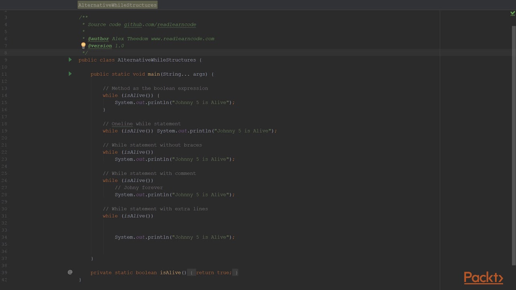Click line number 33 in the gutter

[4, 230]
